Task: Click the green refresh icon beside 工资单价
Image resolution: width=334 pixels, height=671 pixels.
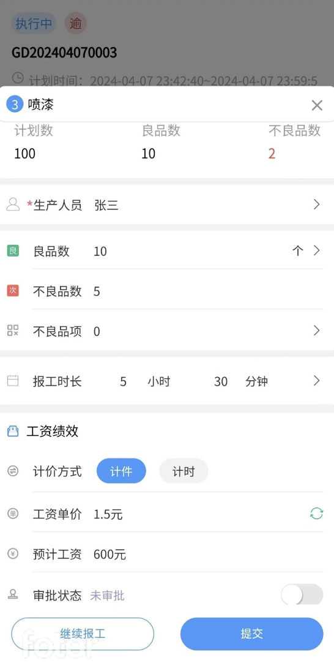Action: (316, 513)
